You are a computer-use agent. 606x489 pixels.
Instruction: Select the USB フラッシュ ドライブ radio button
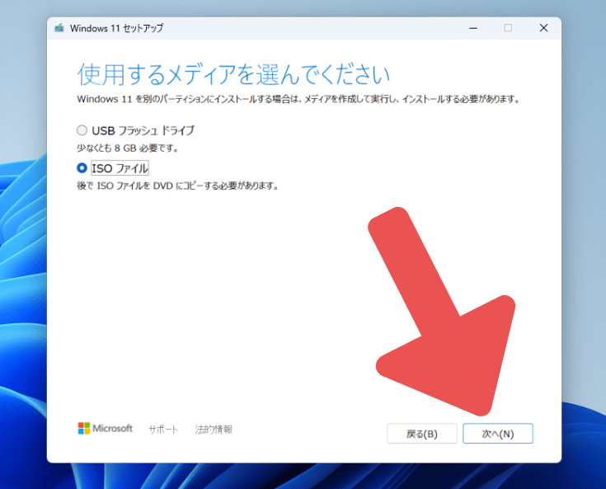pos(82,130)
